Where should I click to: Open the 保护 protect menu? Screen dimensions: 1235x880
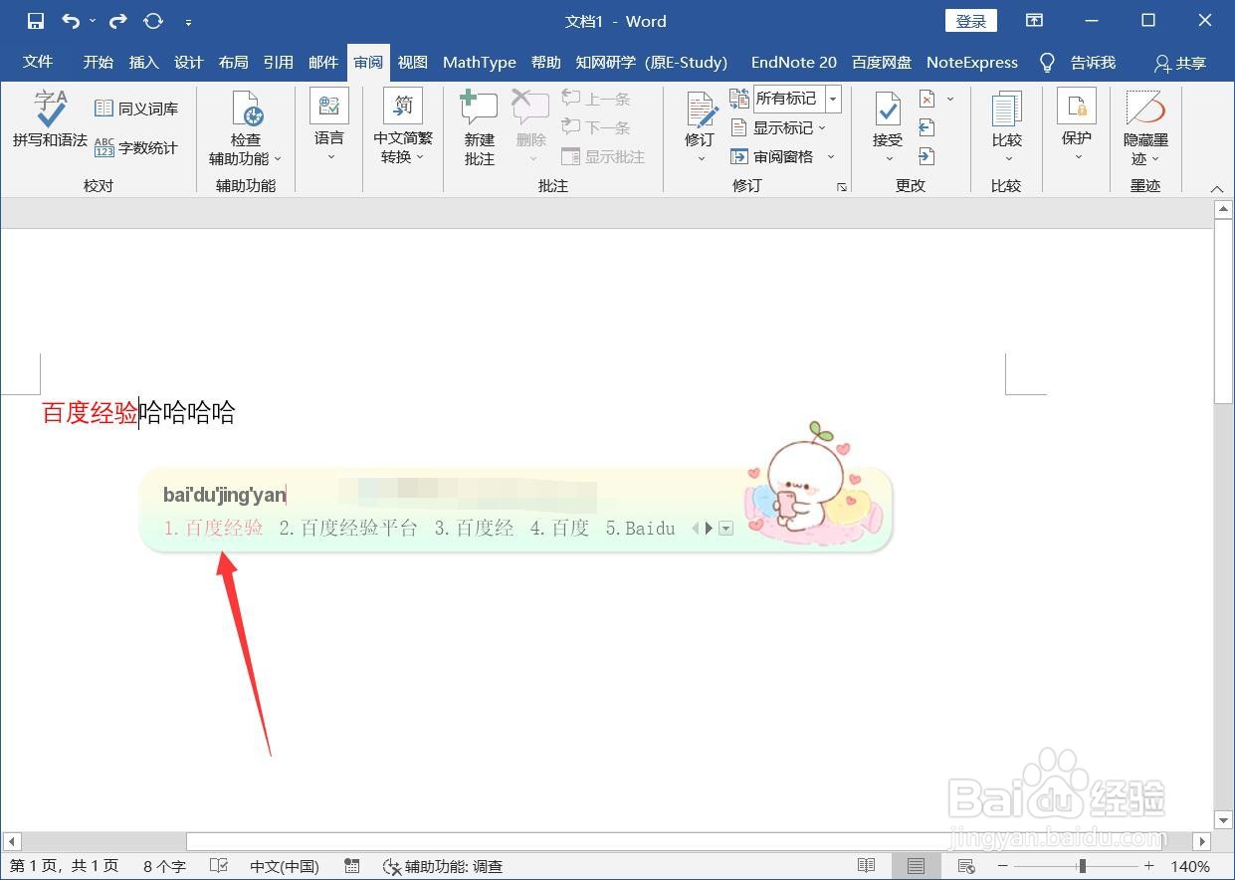[x=1077, y=125]
